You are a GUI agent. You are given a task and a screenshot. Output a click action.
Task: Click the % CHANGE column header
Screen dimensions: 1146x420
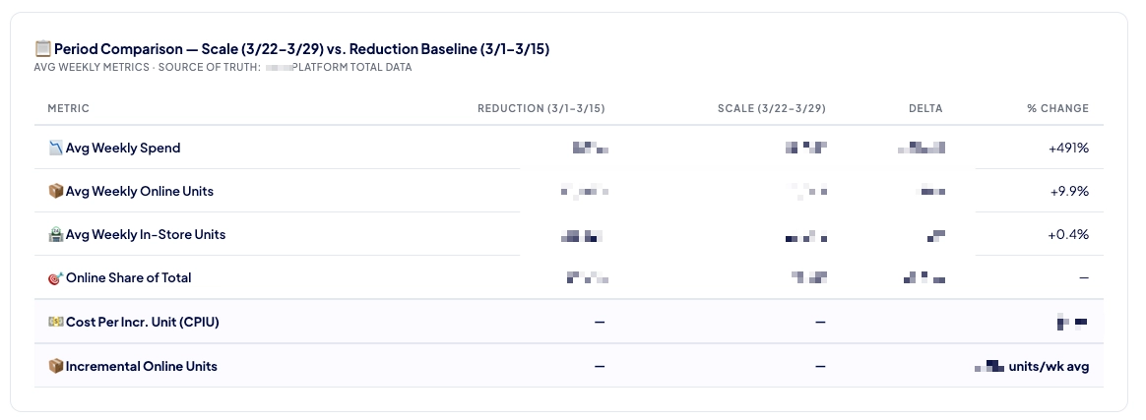click(1057, 108)
